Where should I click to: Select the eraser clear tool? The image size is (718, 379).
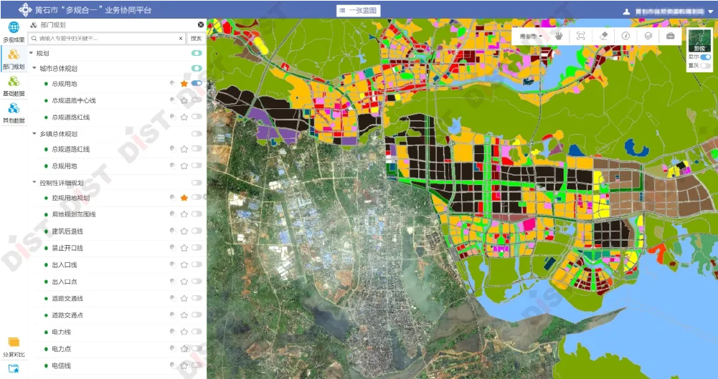click(x=603, y=36)
